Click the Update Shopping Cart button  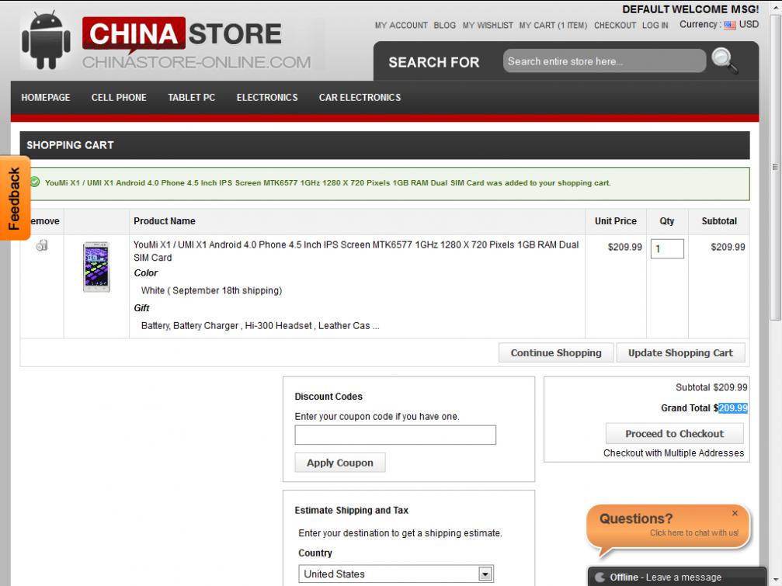(681, 353)
